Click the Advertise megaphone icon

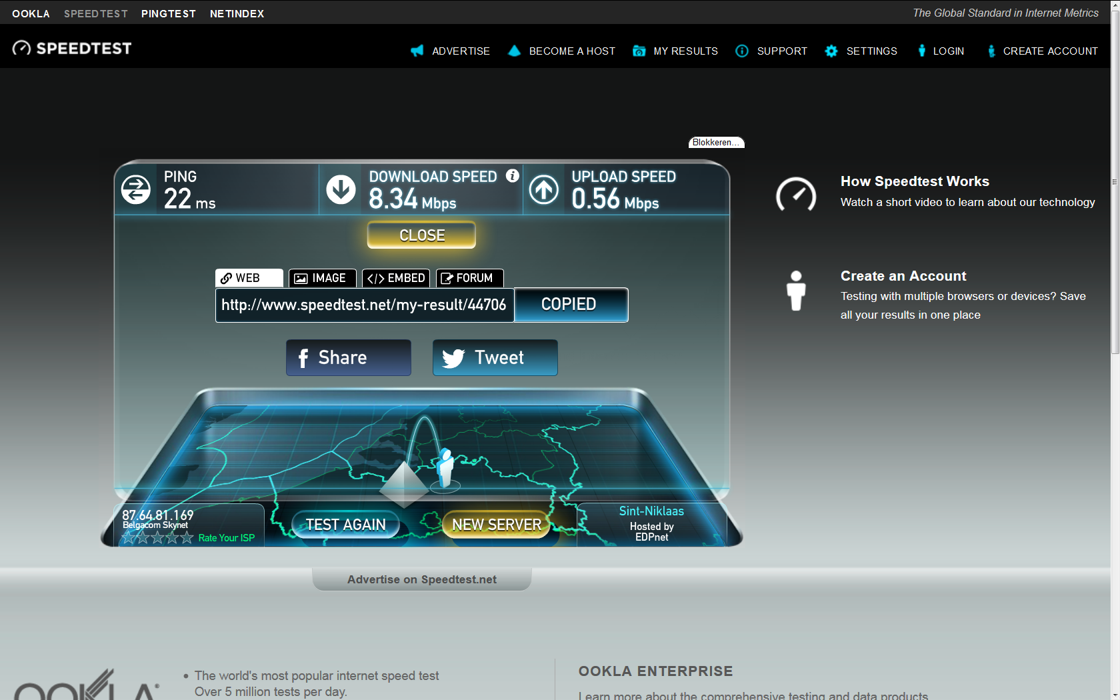(x=417, y=51)
